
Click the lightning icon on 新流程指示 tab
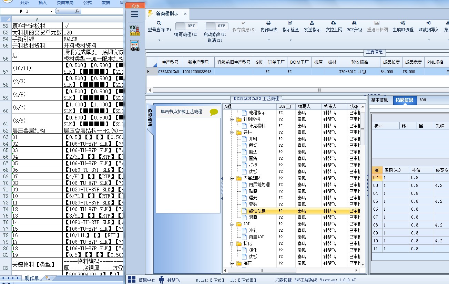click(x=150, y=13)
